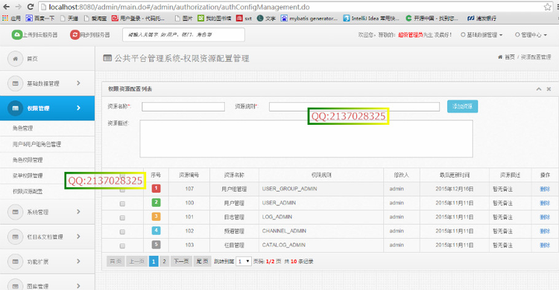Click the 尾页 last page button
This screenshot has width=559, height=290.
(202, 262)
